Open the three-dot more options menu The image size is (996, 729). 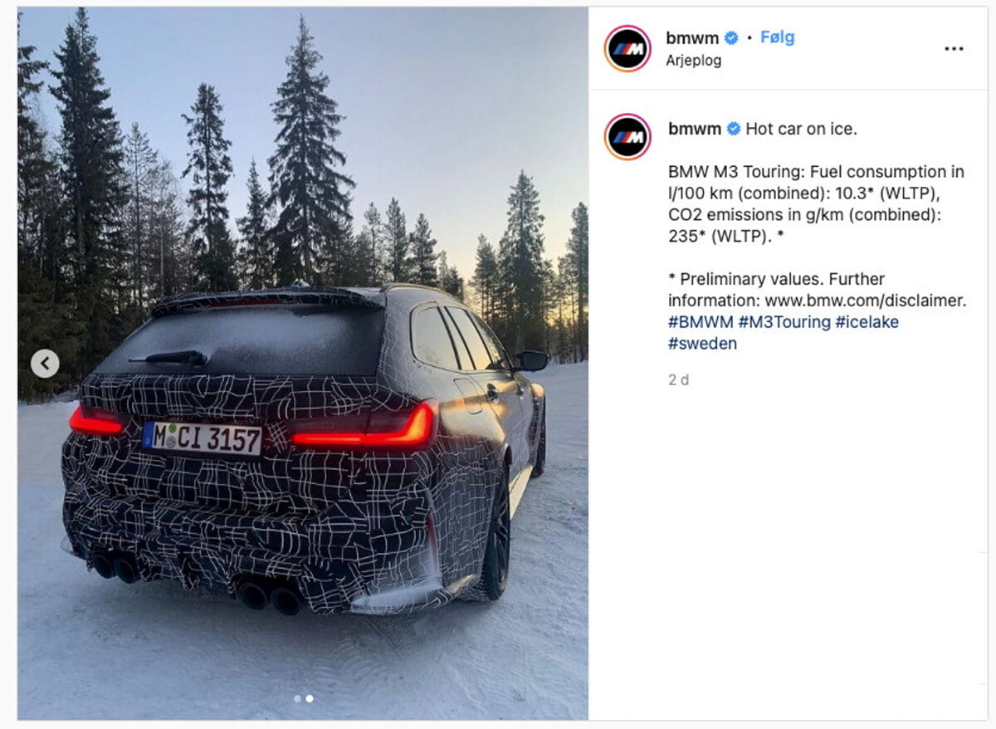pos(954,48)
